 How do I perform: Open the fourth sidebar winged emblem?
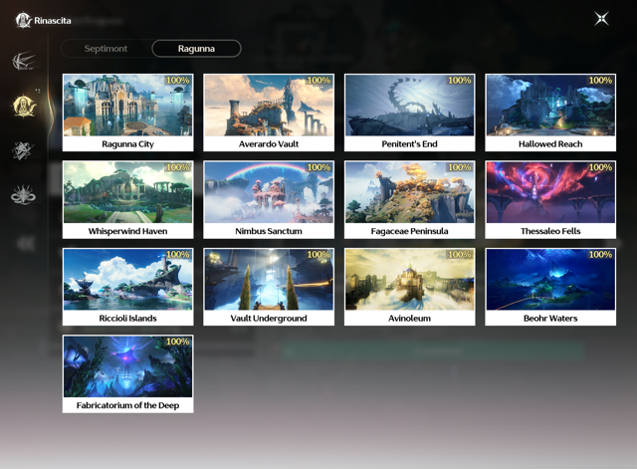coord(23,195)
